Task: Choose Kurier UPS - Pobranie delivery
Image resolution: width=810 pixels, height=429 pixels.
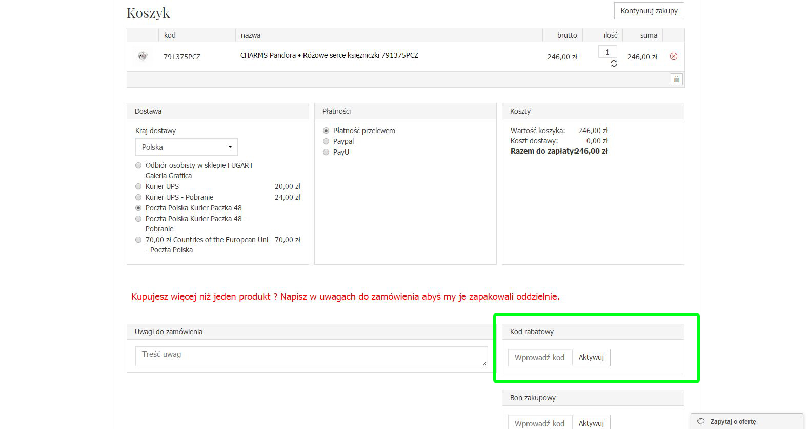Action: coord(138,197)
